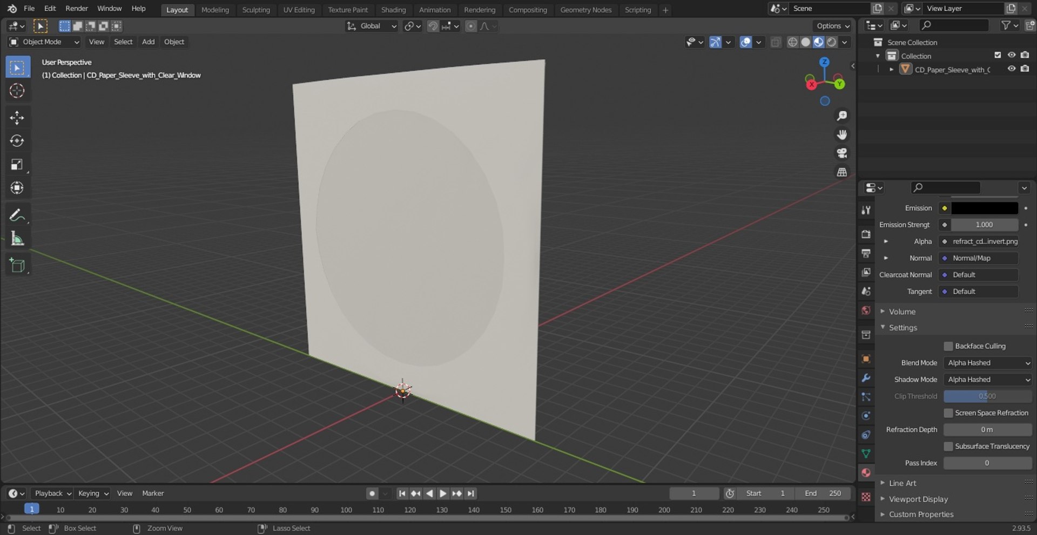The width and height of the screenshot is (1037, 535).
Task: Open the Material properties tab
Action: pos(866,472)
